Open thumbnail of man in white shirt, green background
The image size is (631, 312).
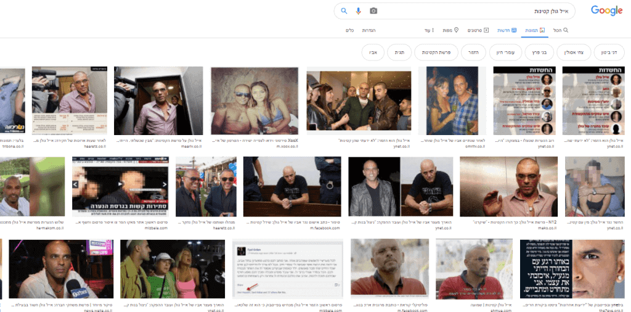pyautogui.click(x=32, y=187)
